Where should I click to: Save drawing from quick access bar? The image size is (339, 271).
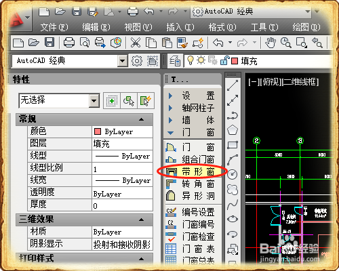point(77,12)
